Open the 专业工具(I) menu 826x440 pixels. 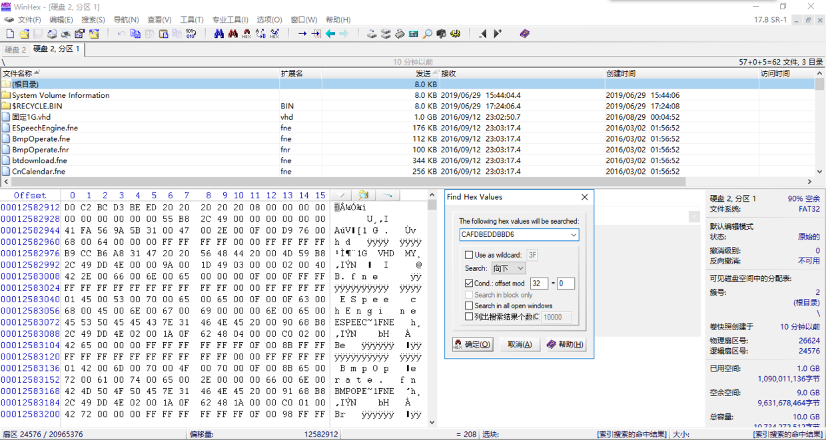pyautogui.click(x=230, y=20)
